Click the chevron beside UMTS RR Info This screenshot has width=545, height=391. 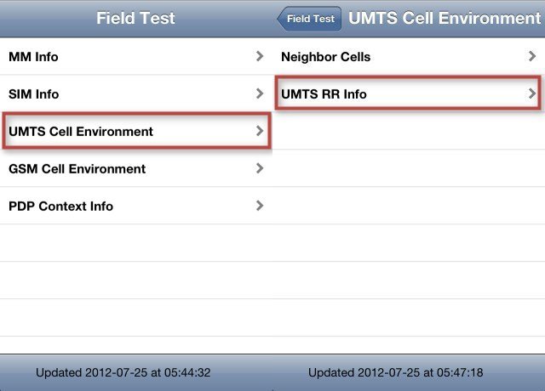pos(531,93)
